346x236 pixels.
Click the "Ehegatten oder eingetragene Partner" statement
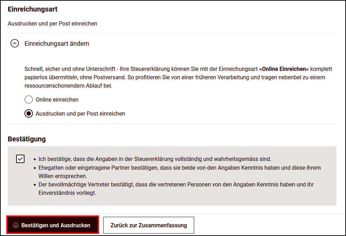coord(178,168)
